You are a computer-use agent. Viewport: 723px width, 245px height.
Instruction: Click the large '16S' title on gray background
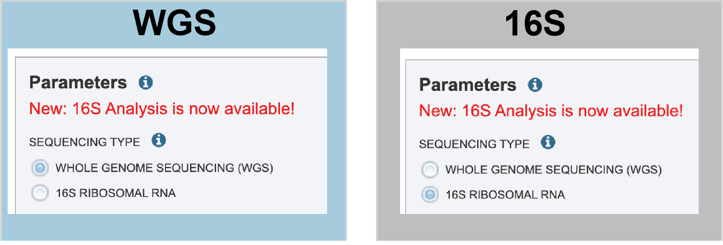point(536,24)
